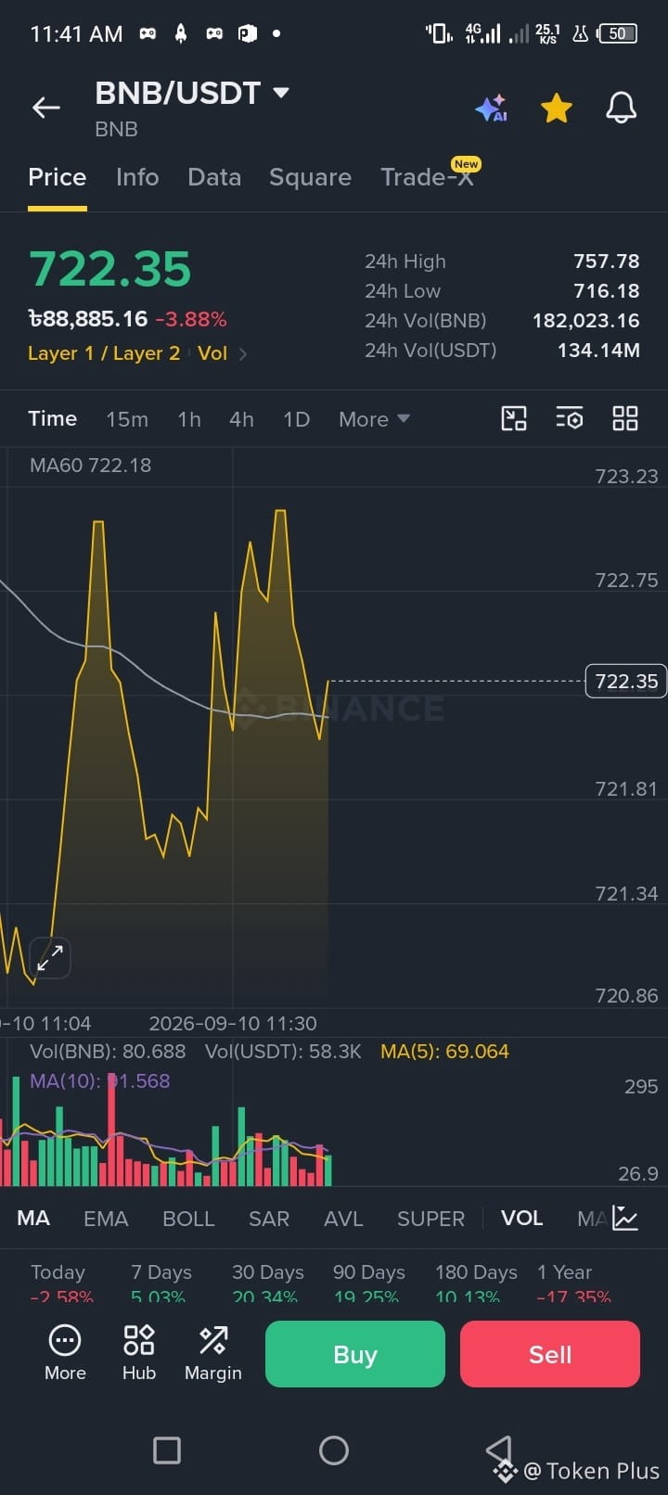Expand the BNB/USDT pair dropdown
Viewport: 668px width, 1495px height.
click(x=281, y=93)
